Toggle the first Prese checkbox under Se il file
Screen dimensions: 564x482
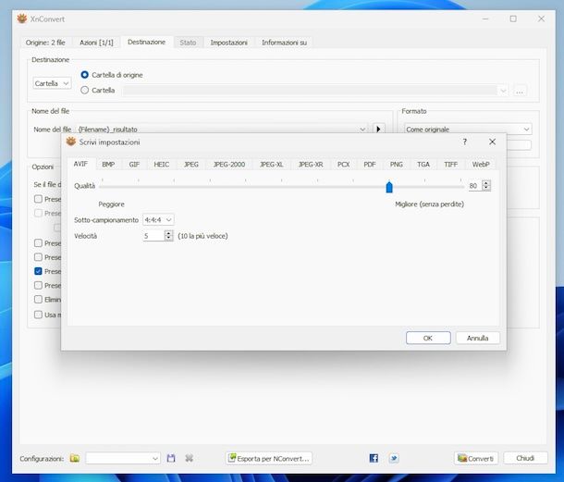coord(38,199)
